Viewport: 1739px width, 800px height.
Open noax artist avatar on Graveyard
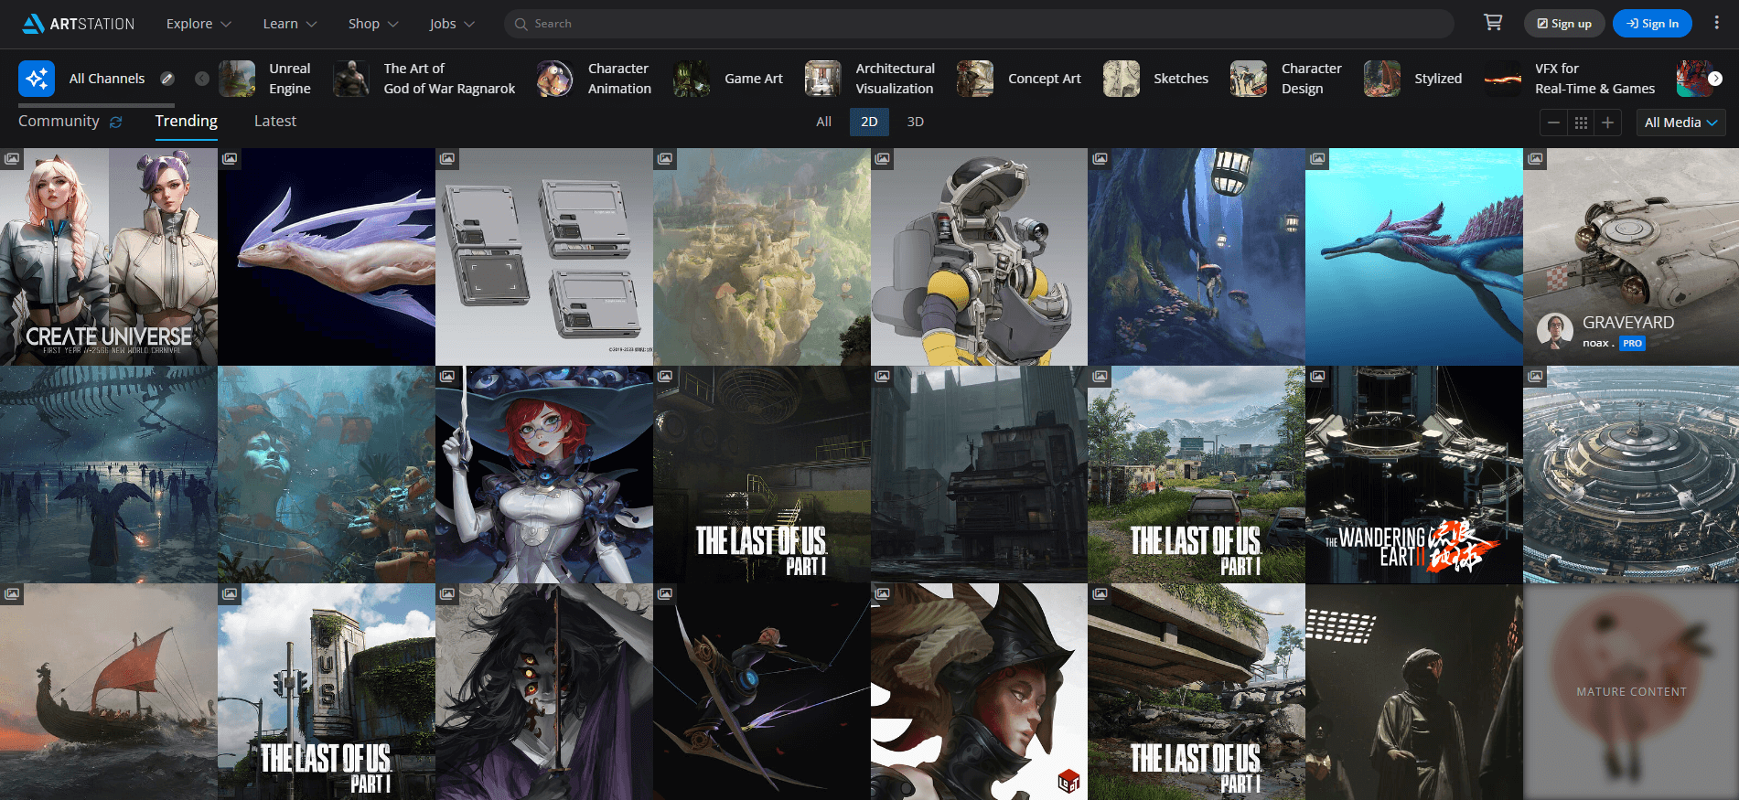1555,331
